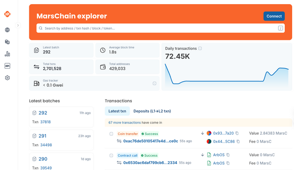
Task: Expand details of the Contract call transaction
Action: tap(111, 155)
